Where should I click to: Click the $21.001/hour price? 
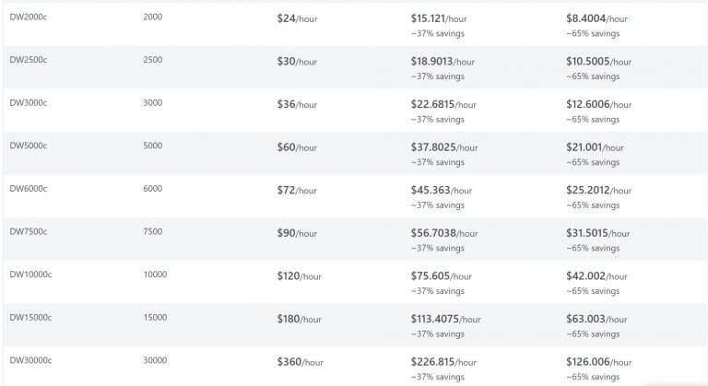[x=595, y=147]
